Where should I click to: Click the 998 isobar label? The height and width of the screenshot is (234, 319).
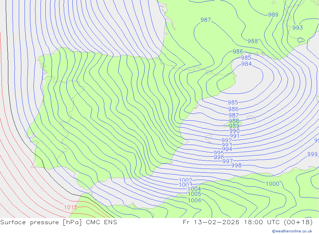click(236, 165)
